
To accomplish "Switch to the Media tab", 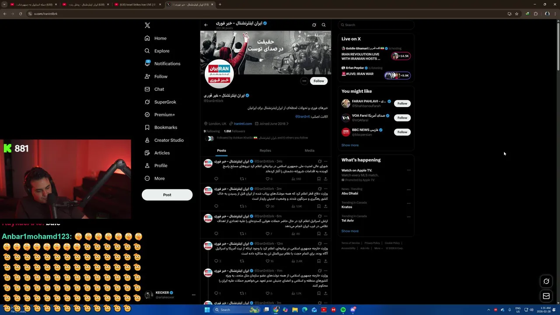I will click(x=309, y=150).
